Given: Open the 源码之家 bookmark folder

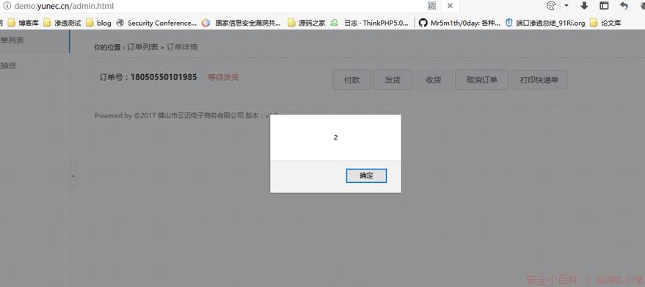Looking at the screenshot, I should pyautogui.click(x=307, y=23).
